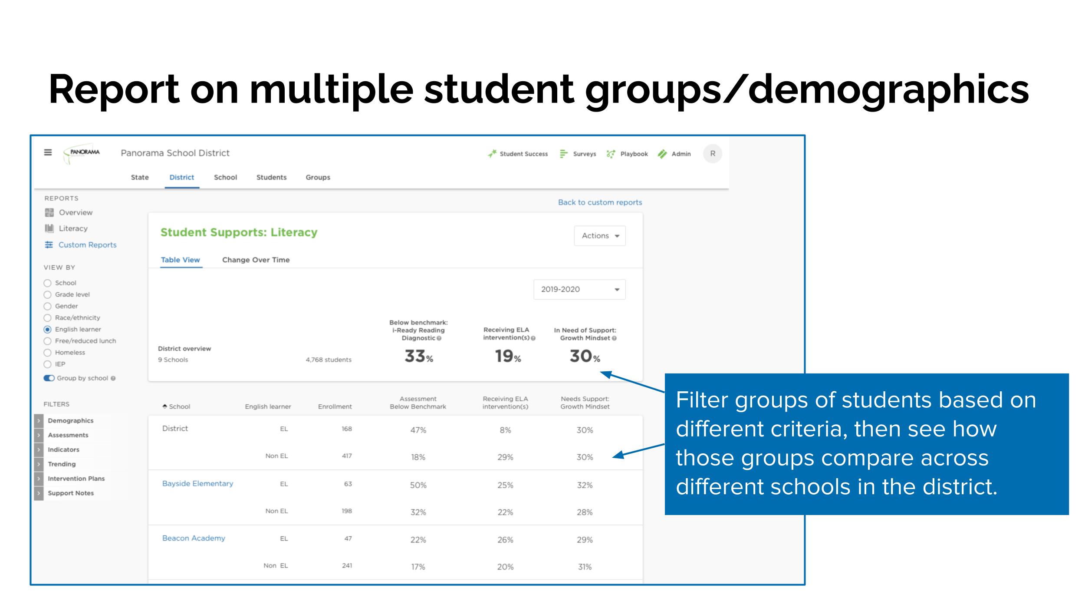The width and height of the screenshot is (1085, 611).
Task: Click the 4,768 students text
Action: pos(329,360)
